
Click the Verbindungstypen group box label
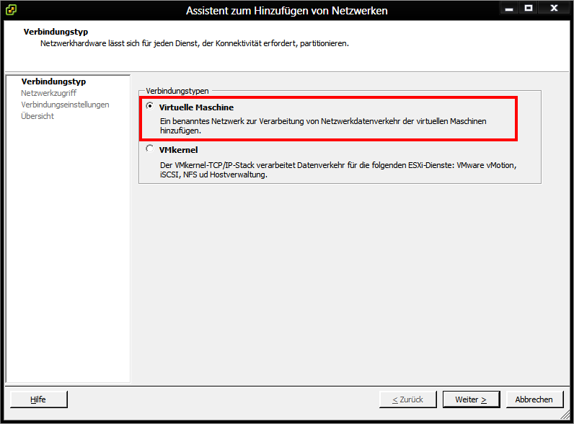point(177,91)
